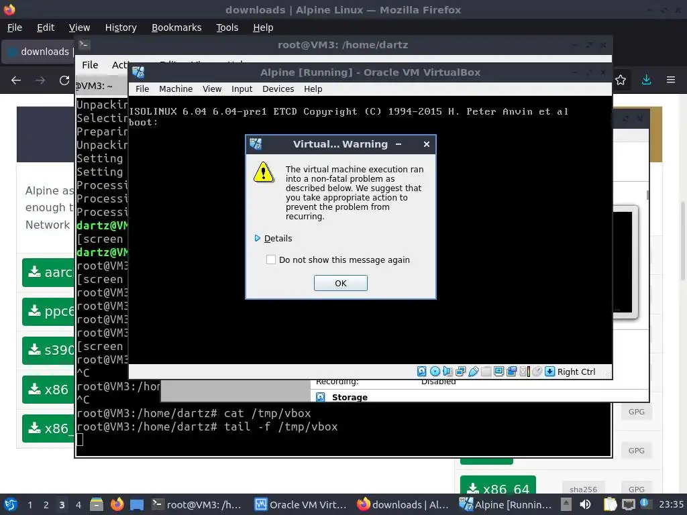
Task: Click the recording indicator icon in status bar
Action: 511,371
